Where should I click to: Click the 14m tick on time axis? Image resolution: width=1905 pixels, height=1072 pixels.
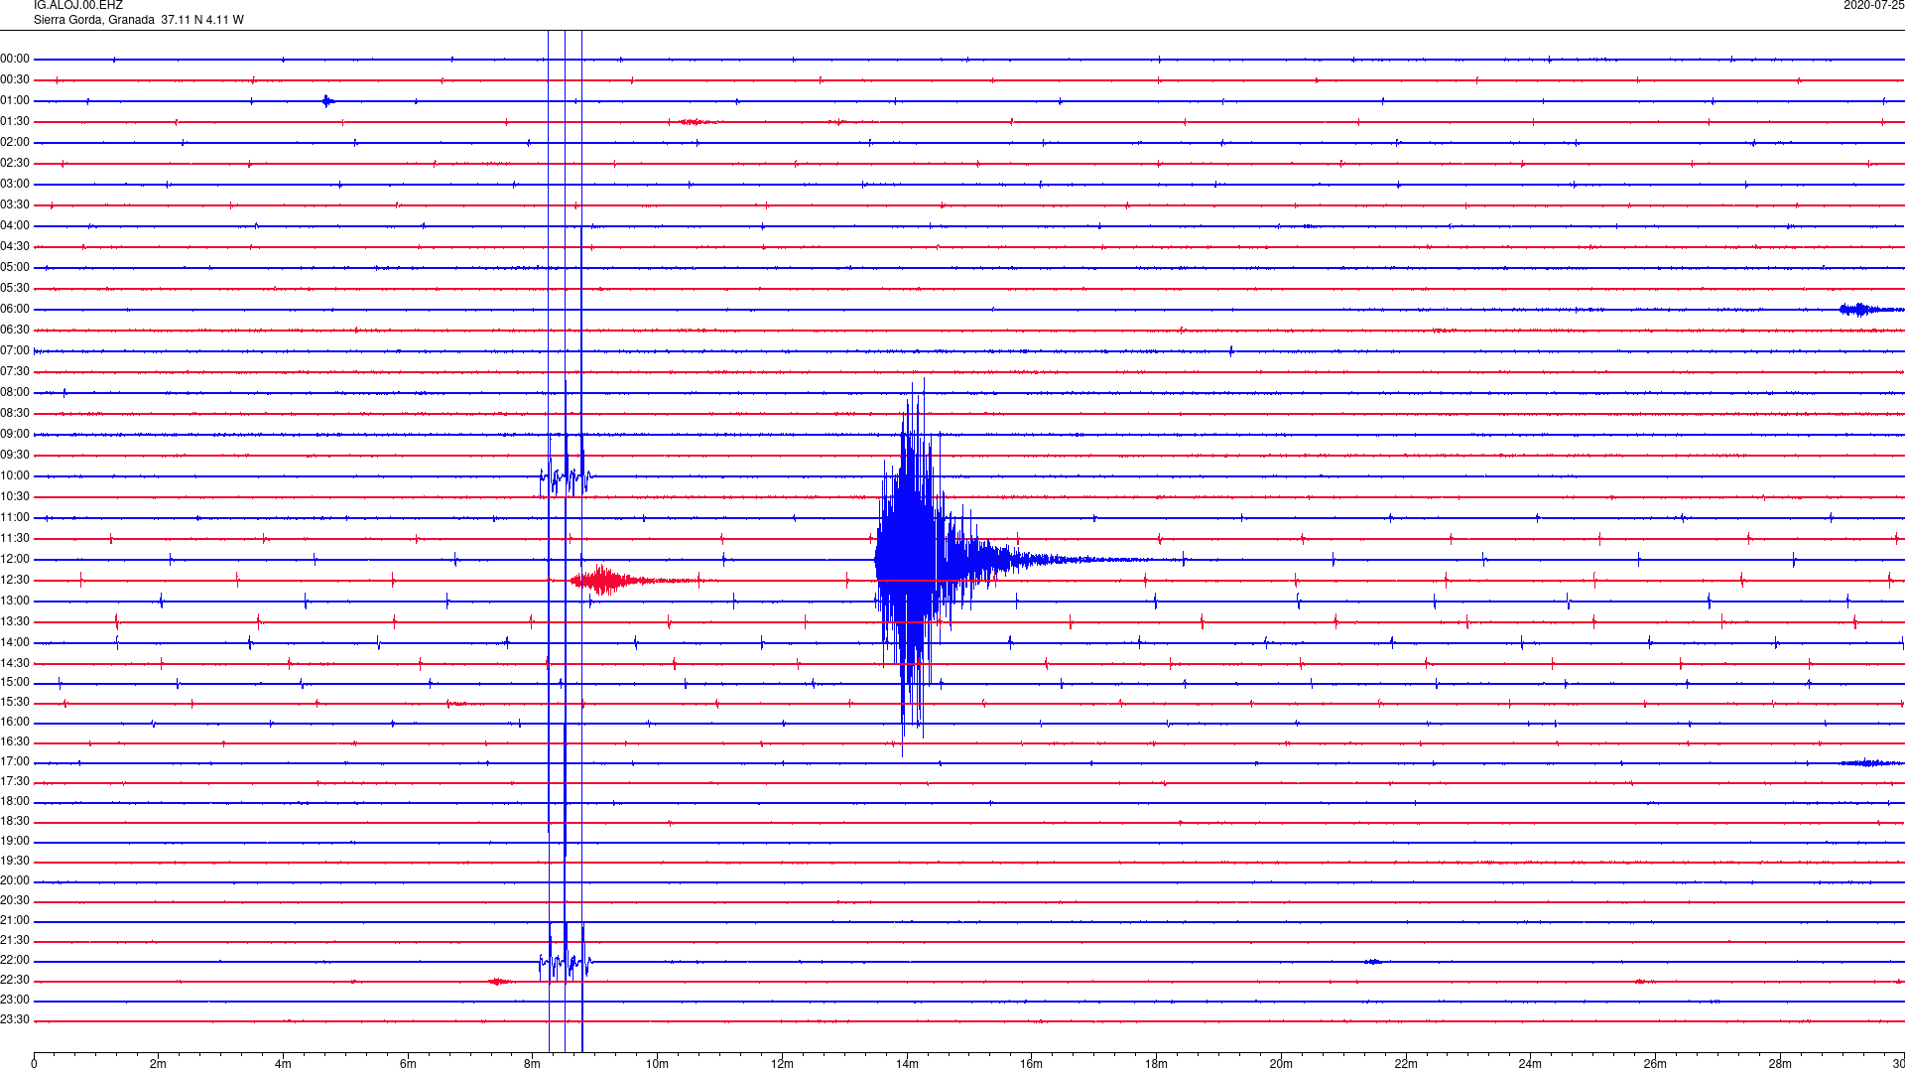pyautogui.click(x=907, y=1064)
